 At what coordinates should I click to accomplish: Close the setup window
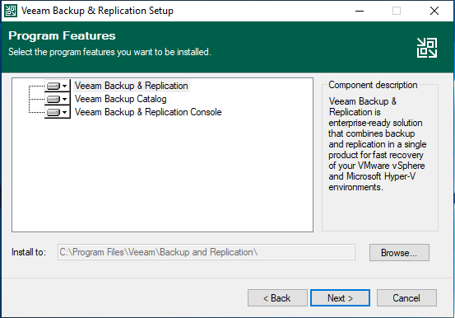tap(434, 11)
